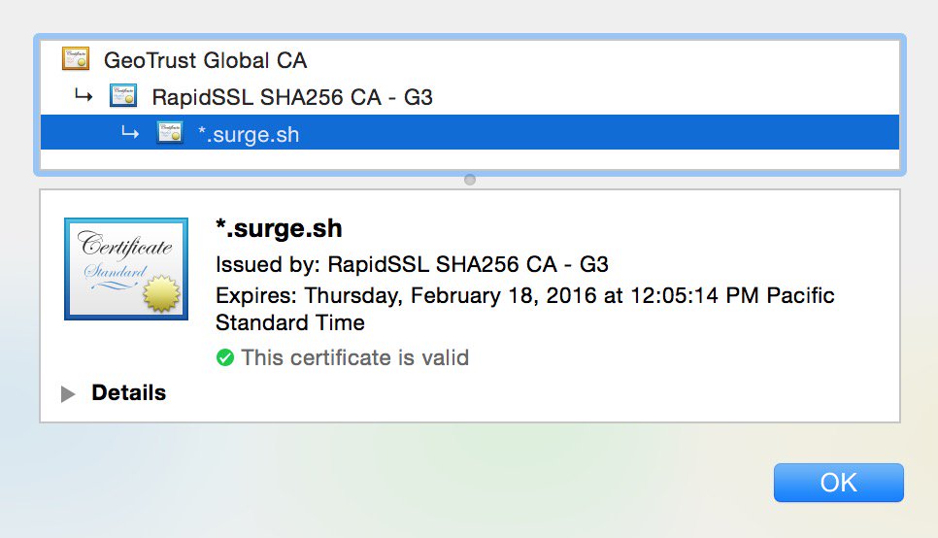The image size is (938, 538).
Task: Click the RapidSSL SHA256 CA certificate icon
Action: (123, 96)
